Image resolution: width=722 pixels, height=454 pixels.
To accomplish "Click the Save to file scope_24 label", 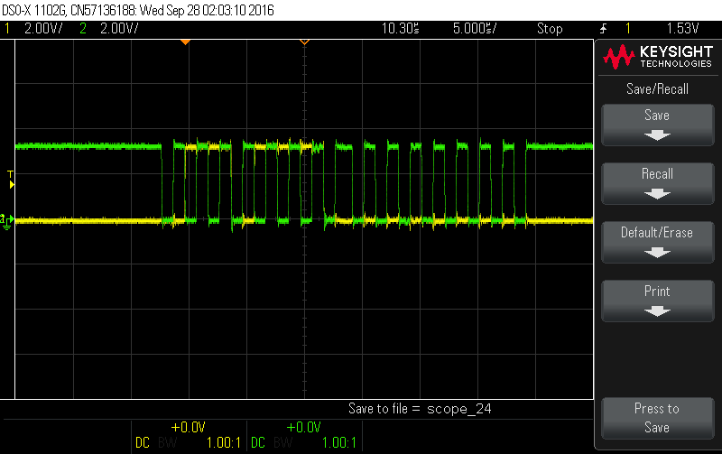I will pos(420,409).
